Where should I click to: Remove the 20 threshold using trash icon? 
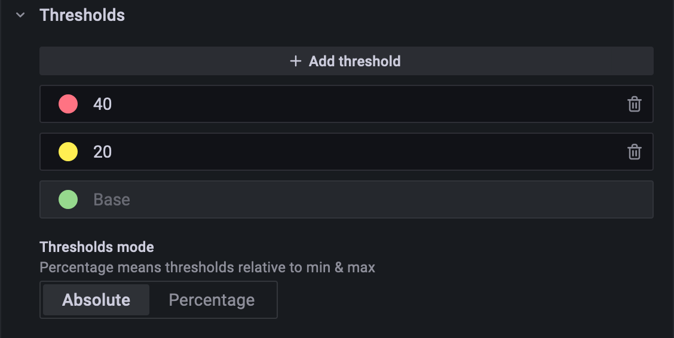(x=634, y=152)
